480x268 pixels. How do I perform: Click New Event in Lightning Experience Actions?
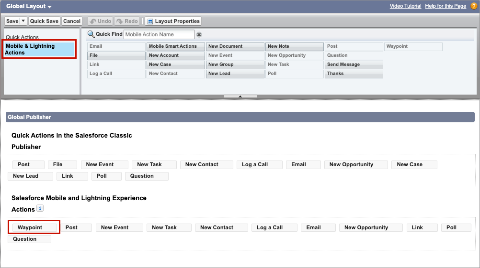[119, 227]
